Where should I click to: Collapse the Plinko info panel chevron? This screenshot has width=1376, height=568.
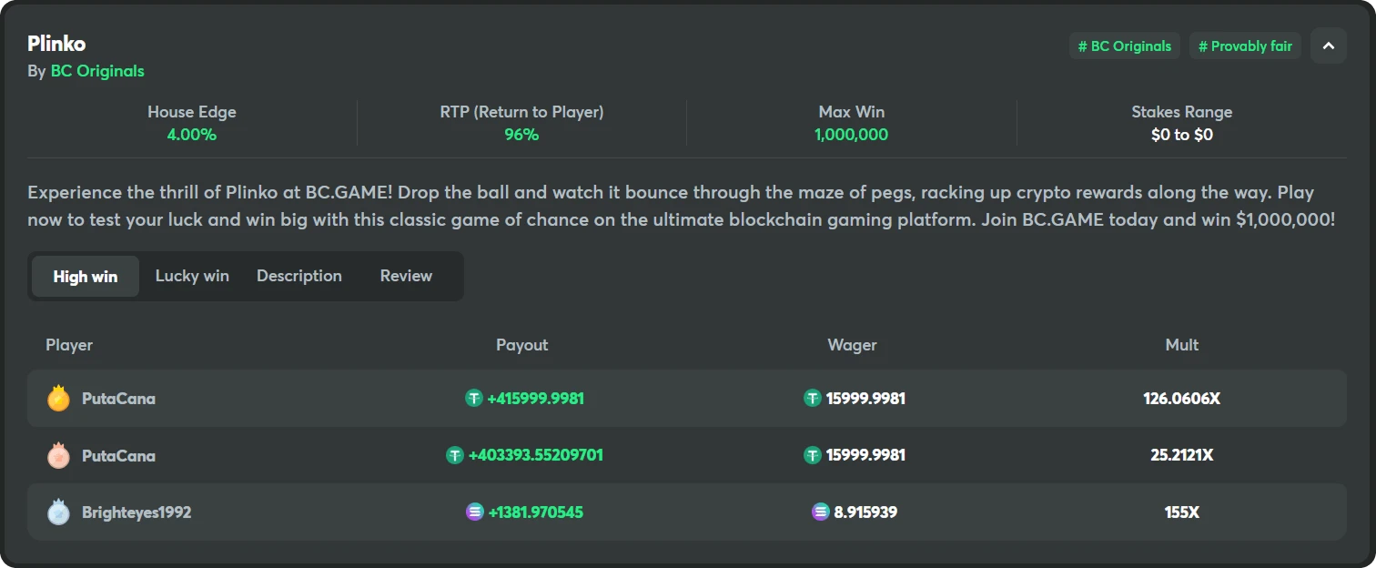pyautogui.click(x=1328, y=46)
